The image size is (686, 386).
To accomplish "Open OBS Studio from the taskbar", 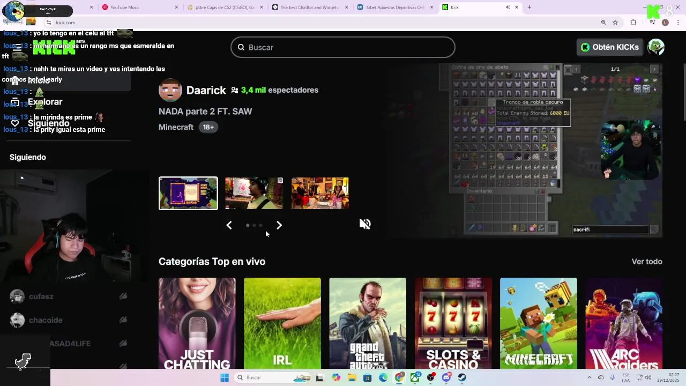I will tap(430, 377).
